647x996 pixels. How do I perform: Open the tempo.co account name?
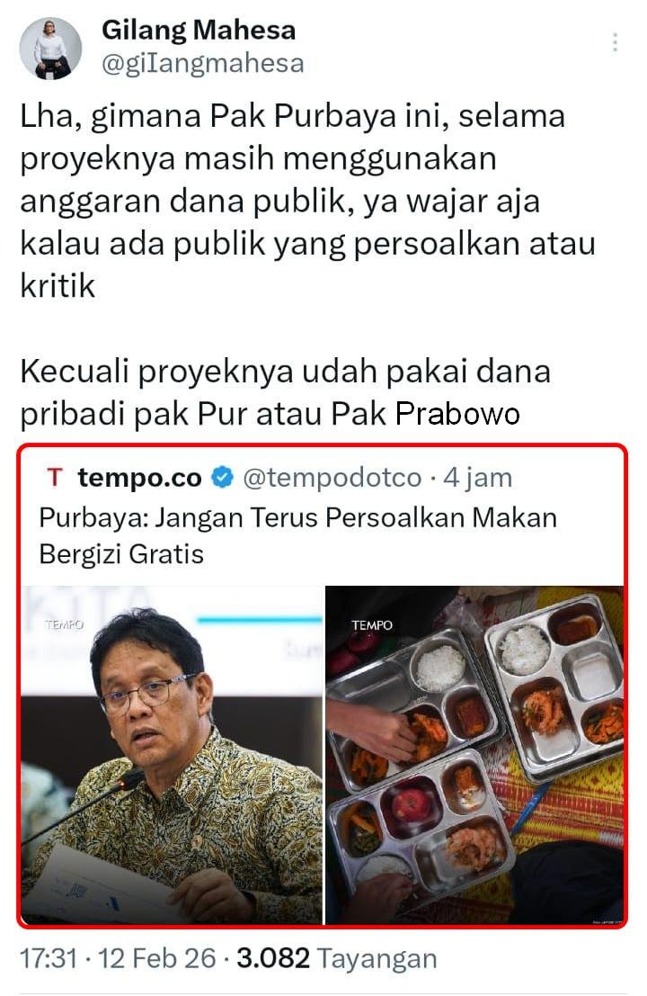tap(139, 478)
